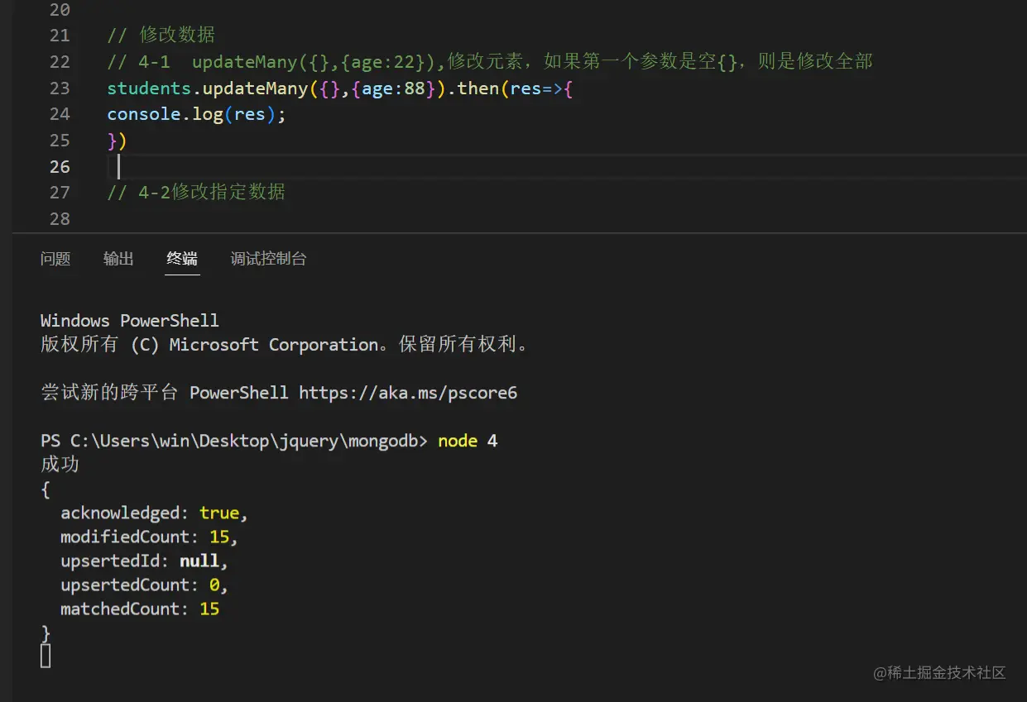The width and height of the screenshot is (1027, 702).
Task: Click line number 23 in the gutter
Action: 59,88
